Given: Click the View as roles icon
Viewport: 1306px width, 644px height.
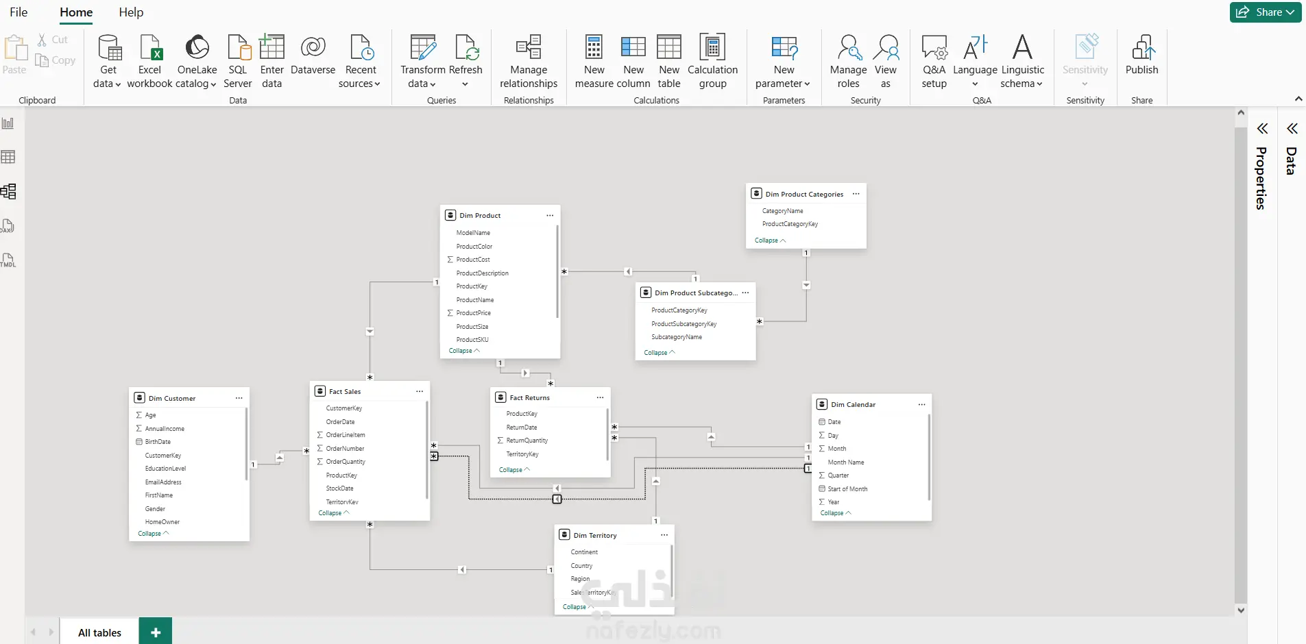Looking at the screenshot, I should pos(886,47).
